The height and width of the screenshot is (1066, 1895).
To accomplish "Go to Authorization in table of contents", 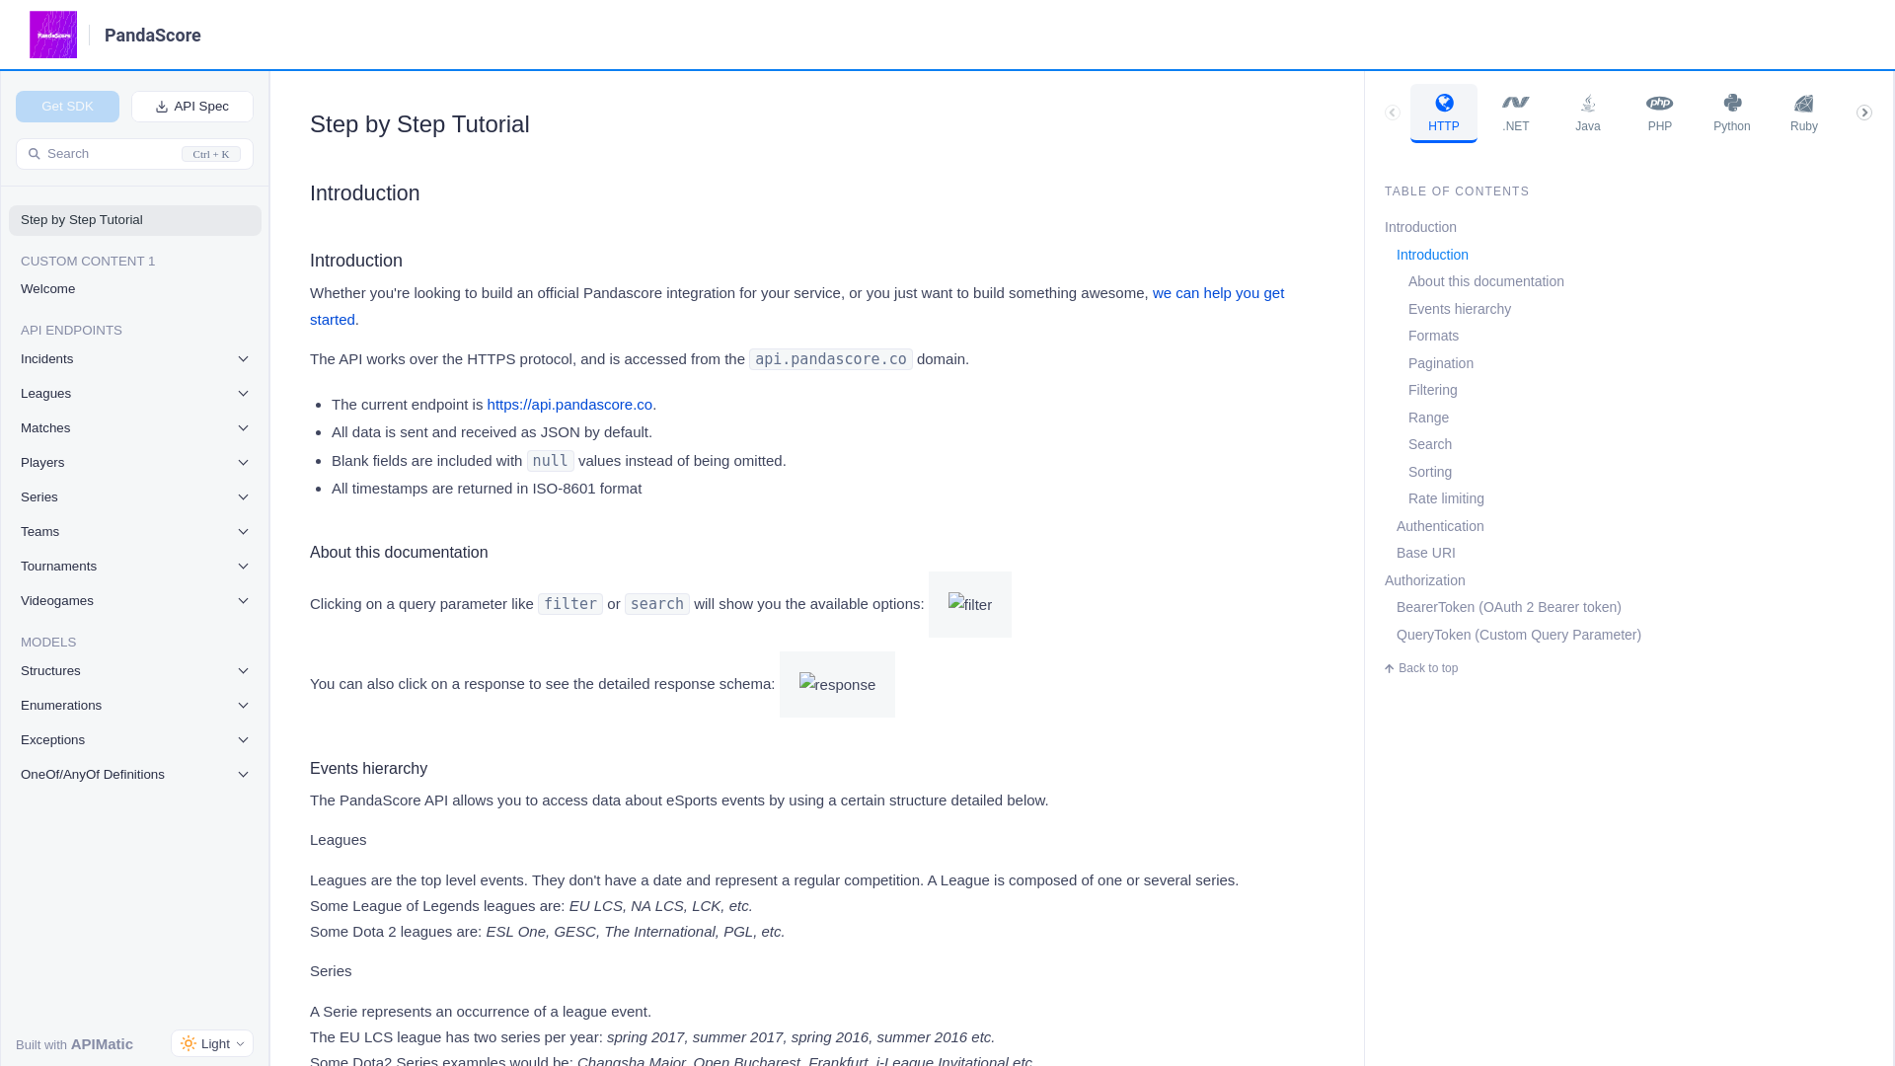I will pos(1424,581).
